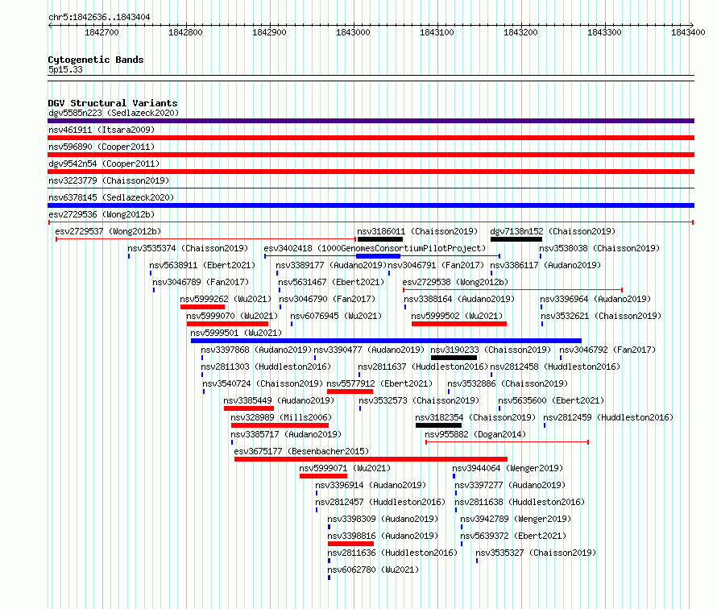Open nsv5639372 (Ebert2021) variant
The width and height of the screenshot is (717, 609).
pyautogui.click(x=513, y=536)
